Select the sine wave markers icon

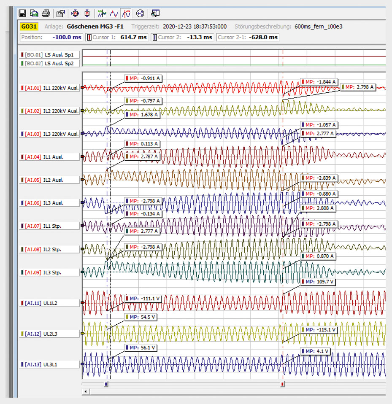tap(114, 13)
